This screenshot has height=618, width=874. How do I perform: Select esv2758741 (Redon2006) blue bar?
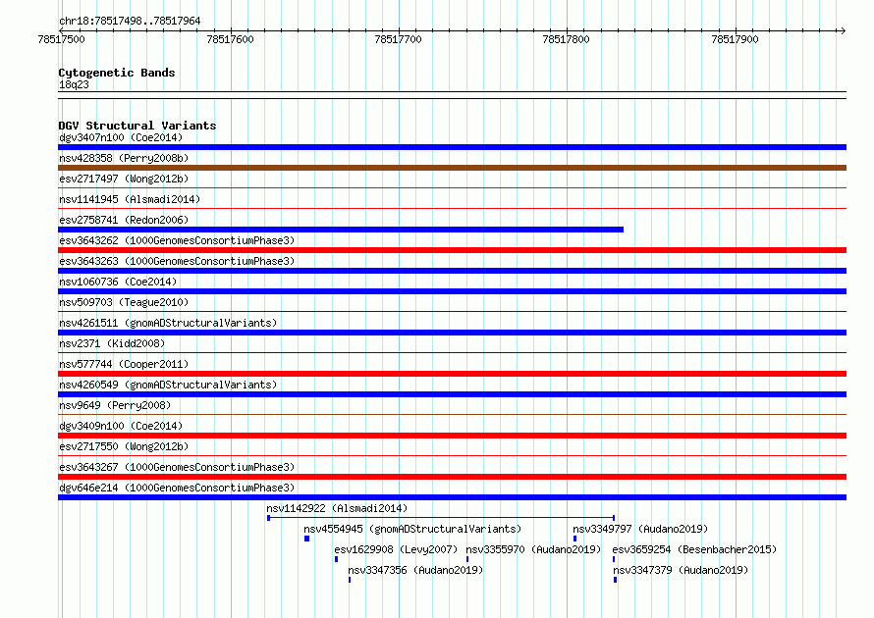point(341,230)
